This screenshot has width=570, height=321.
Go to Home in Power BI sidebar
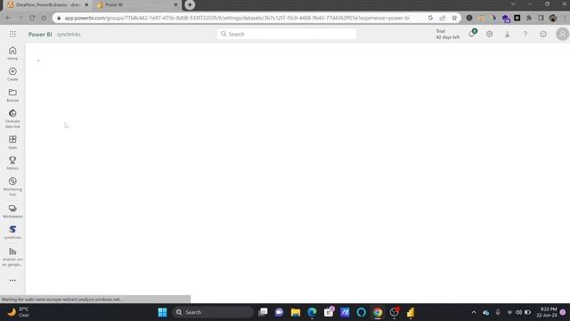pyautogui.click(x=12, y=53)
